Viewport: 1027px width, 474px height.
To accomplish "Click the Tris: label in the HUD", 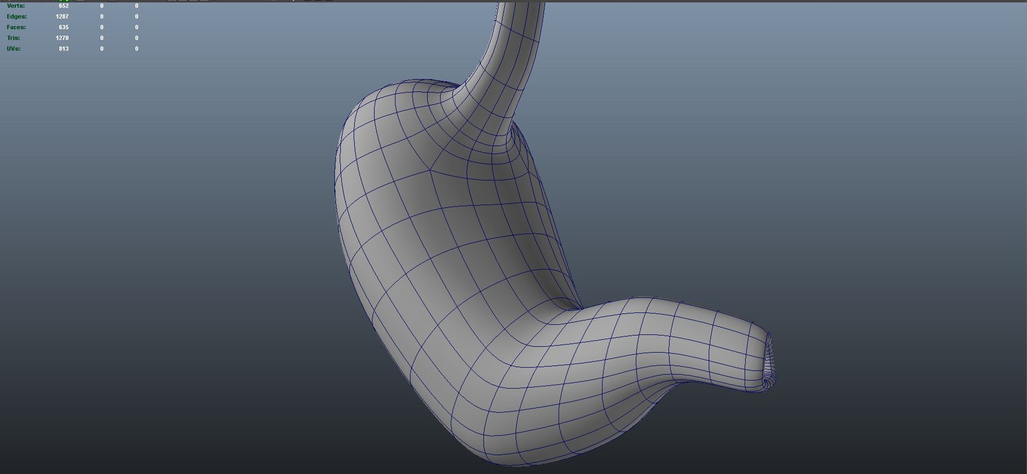I will (13, 38).
